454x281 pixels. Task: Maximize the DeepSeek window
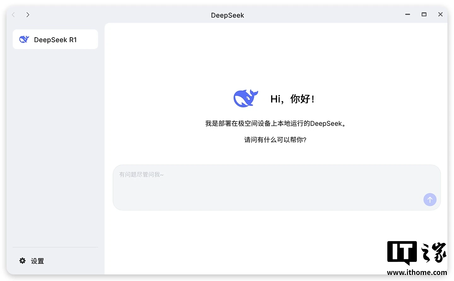(424, 14)
